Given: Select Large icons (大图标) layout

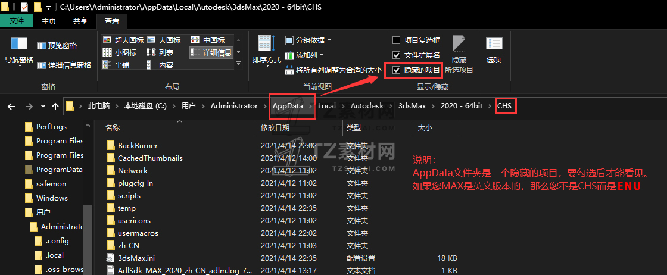Looking at the screenshot, I should [164, 40].
